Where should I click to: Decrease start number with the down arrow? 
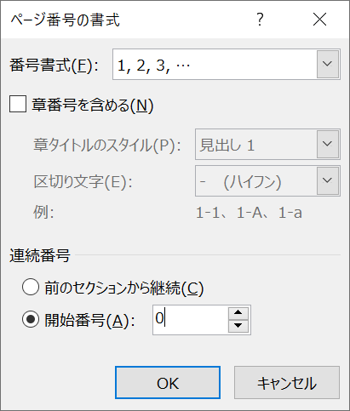click(238, 326)
